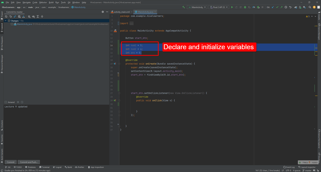Run the app with the green play icon
321x172 pixels.
click(x=232, y=7)
